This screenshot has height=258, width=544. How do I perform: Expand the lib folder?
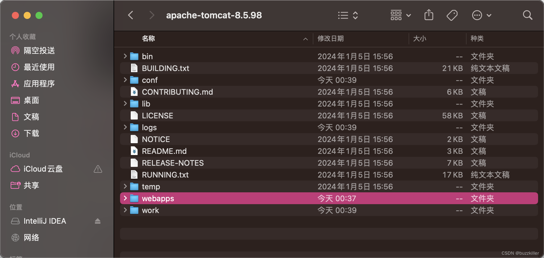point(125,103)
